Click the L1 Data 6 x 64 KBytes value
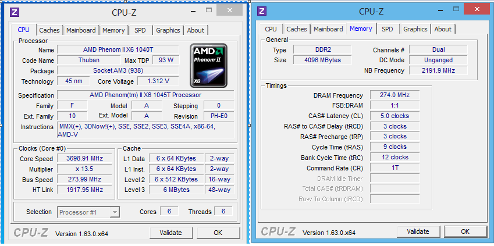Image resolution: width=494 pixels, height=246 pixels. [x=176, y=158]
